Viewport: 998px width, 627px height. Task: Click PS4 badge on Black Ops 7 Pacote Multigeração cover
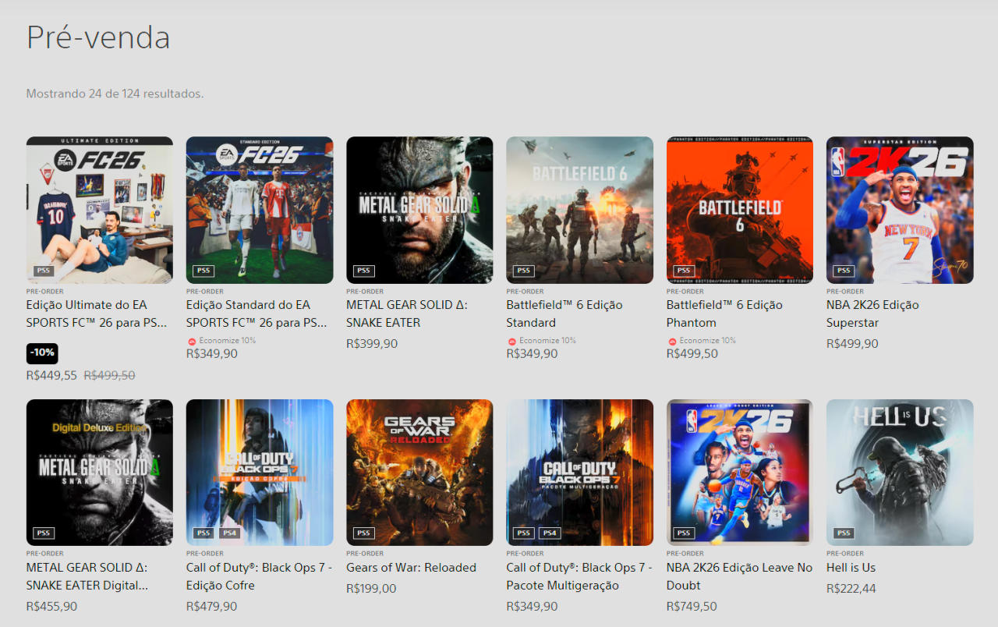pyautogui.click(x=550, y=533)
